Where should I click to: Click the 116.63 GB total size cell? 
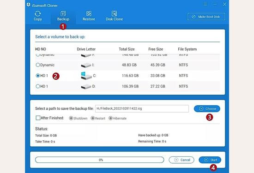(130, 76)
